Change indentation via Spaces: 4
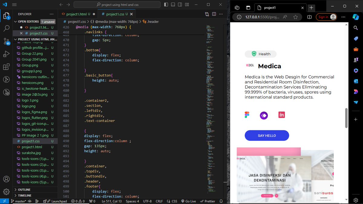 [x=132, y=201]
